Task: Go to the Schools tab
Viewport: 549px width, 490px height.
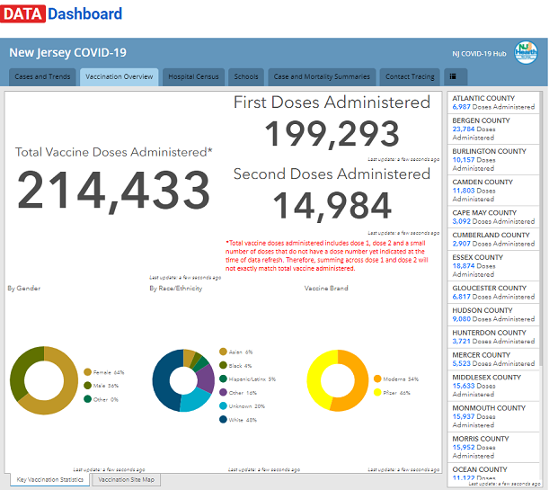Action: coord(245,77)
